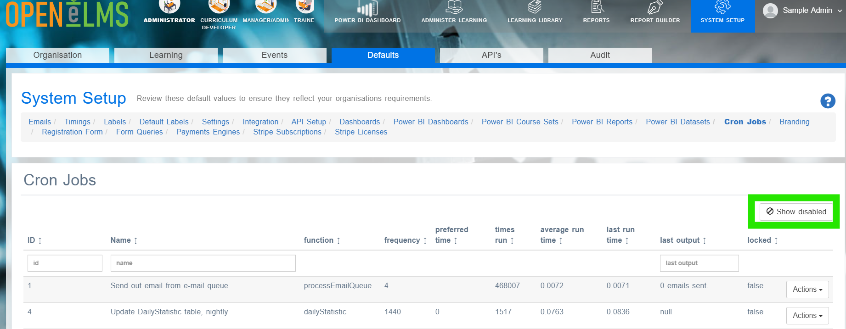The image size is (846, 329).
Task: Open Actions dropdown for Send out email row
Action: point(807,290)
